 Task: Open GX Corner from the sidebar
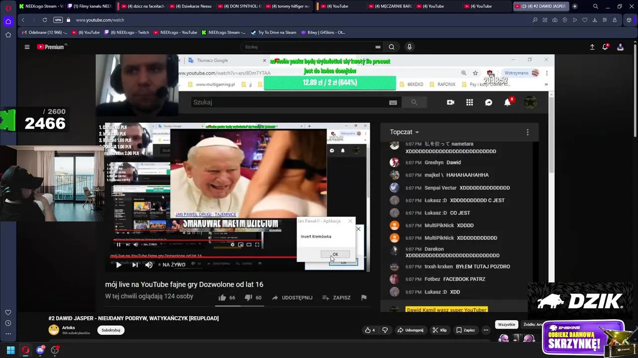[x=8, y=21]
